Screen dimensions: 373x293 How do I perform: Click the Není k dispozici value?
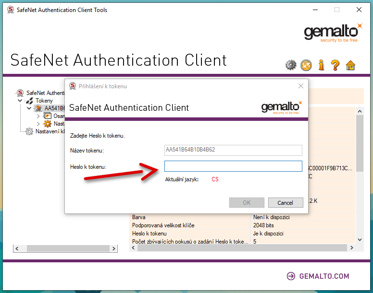pyautogui.click(x=271, y=217)
